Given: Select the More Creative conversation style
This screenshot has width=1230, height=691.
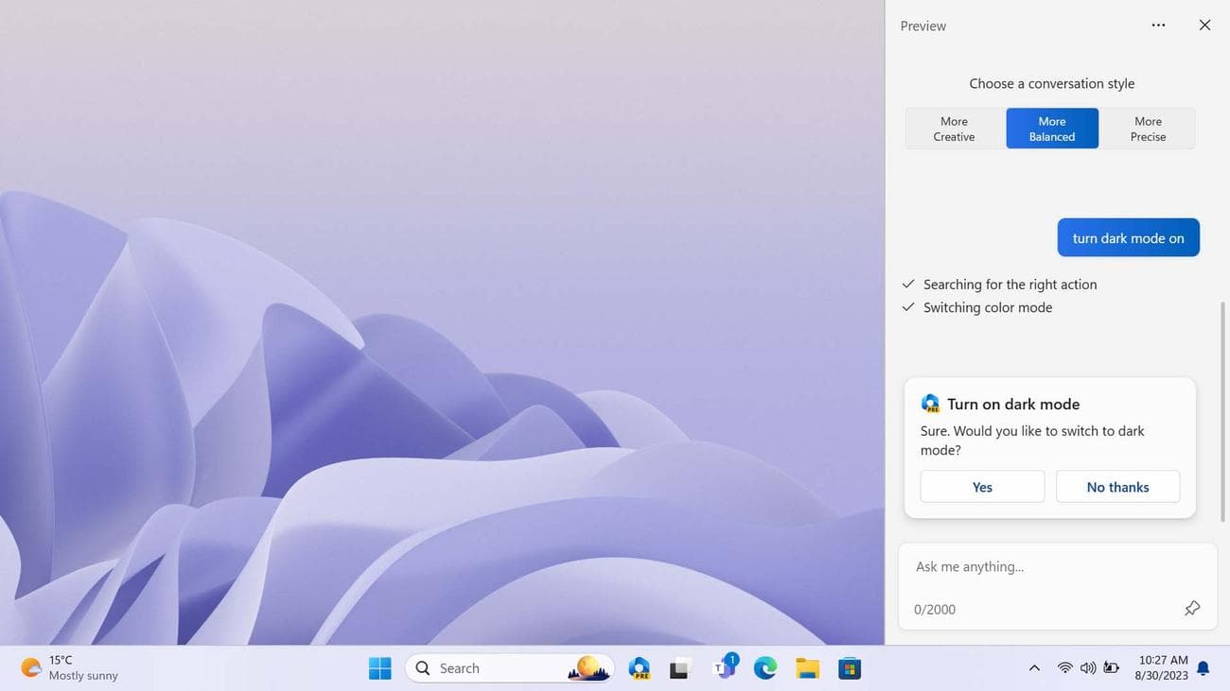Looking at the screenshot, I should click(953, 128).
